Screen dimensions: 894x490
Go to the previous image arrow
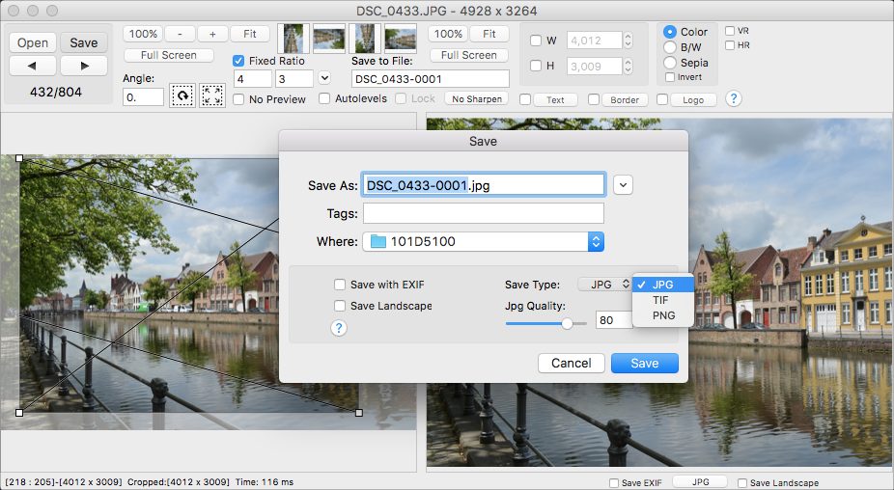point(33,67)
